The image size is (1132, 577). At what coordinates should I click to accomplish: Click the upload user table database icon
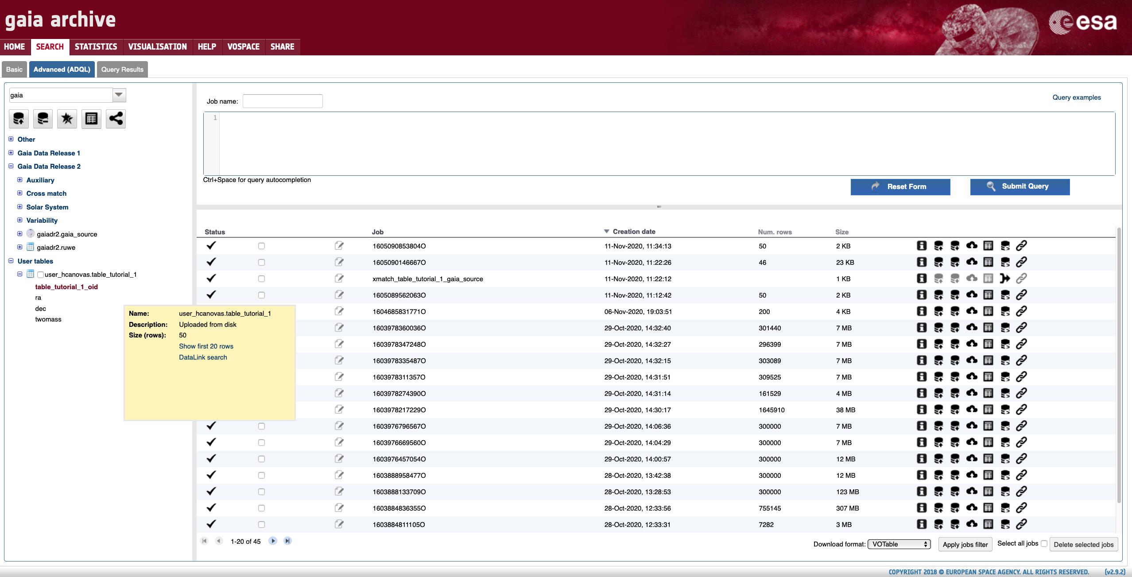point(19,119)
